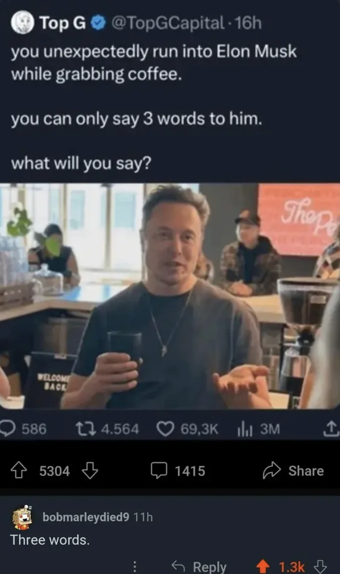The image size is (340, 574).
Task: Upvote bobmarleydied9's comment
Action: [x=263, y=566]
